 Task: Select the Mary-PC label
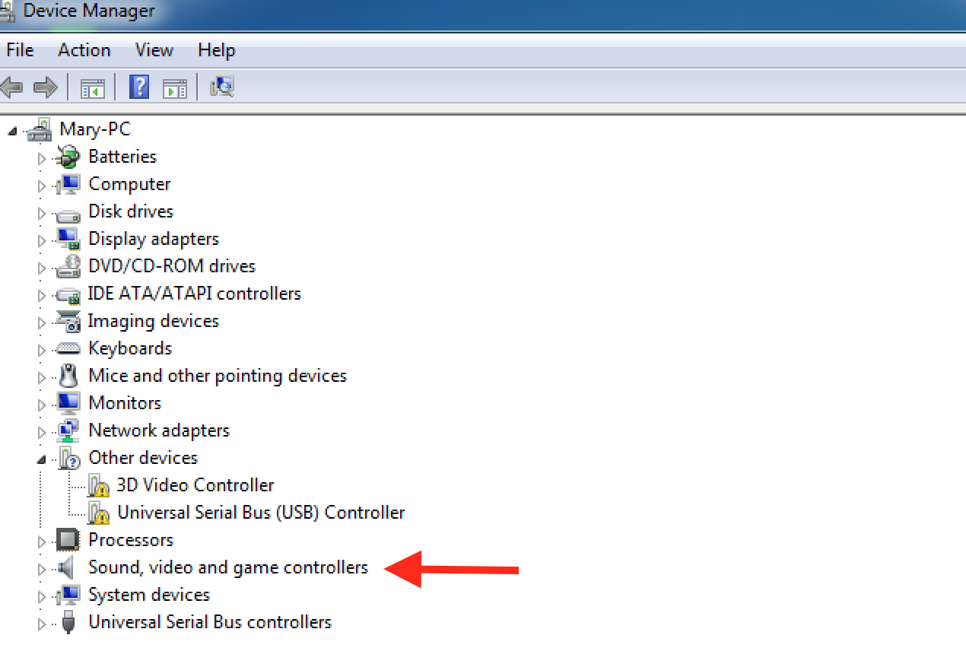(95, 129)
